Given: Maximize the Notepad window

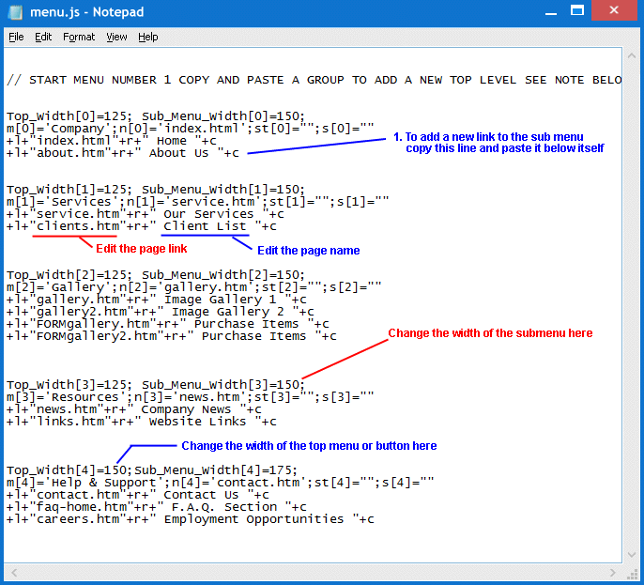Looking at the screenshot, I should [x=582, y=11].
